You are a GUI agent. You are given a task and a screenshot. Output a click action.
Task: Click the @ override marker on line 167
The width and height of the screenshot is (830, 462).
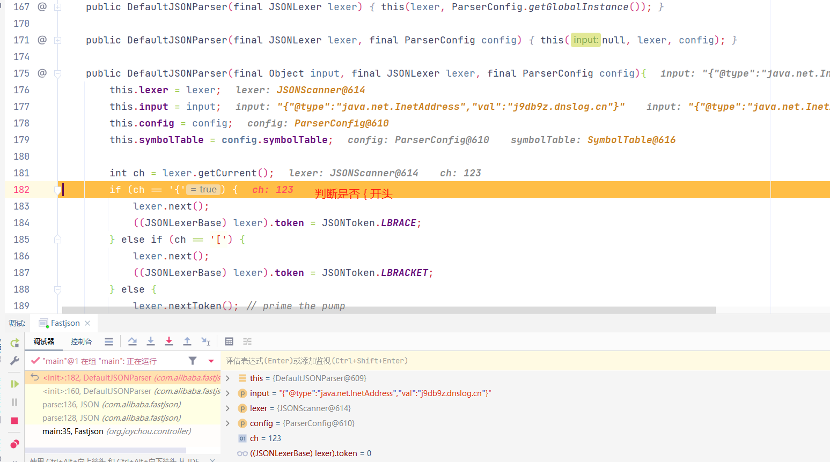click(42, 6)
